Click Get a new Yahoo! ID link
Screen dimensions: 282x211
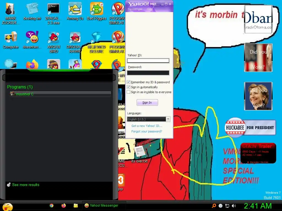click(147, 126)
